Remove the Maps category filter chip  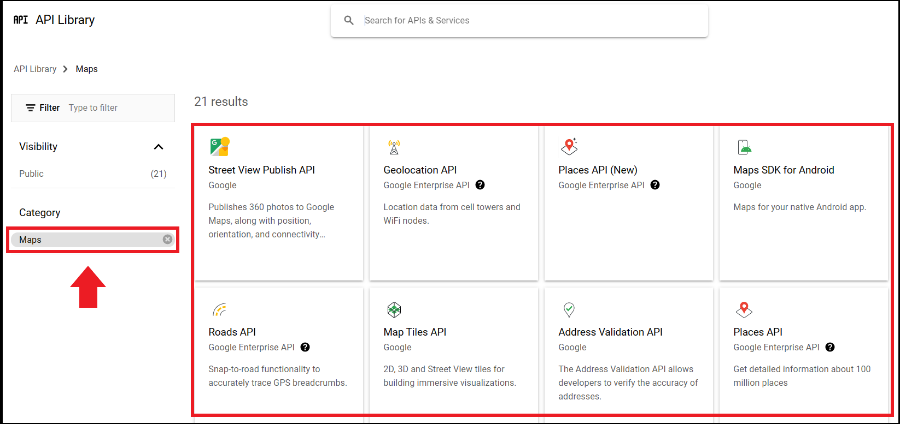(167, 240)
